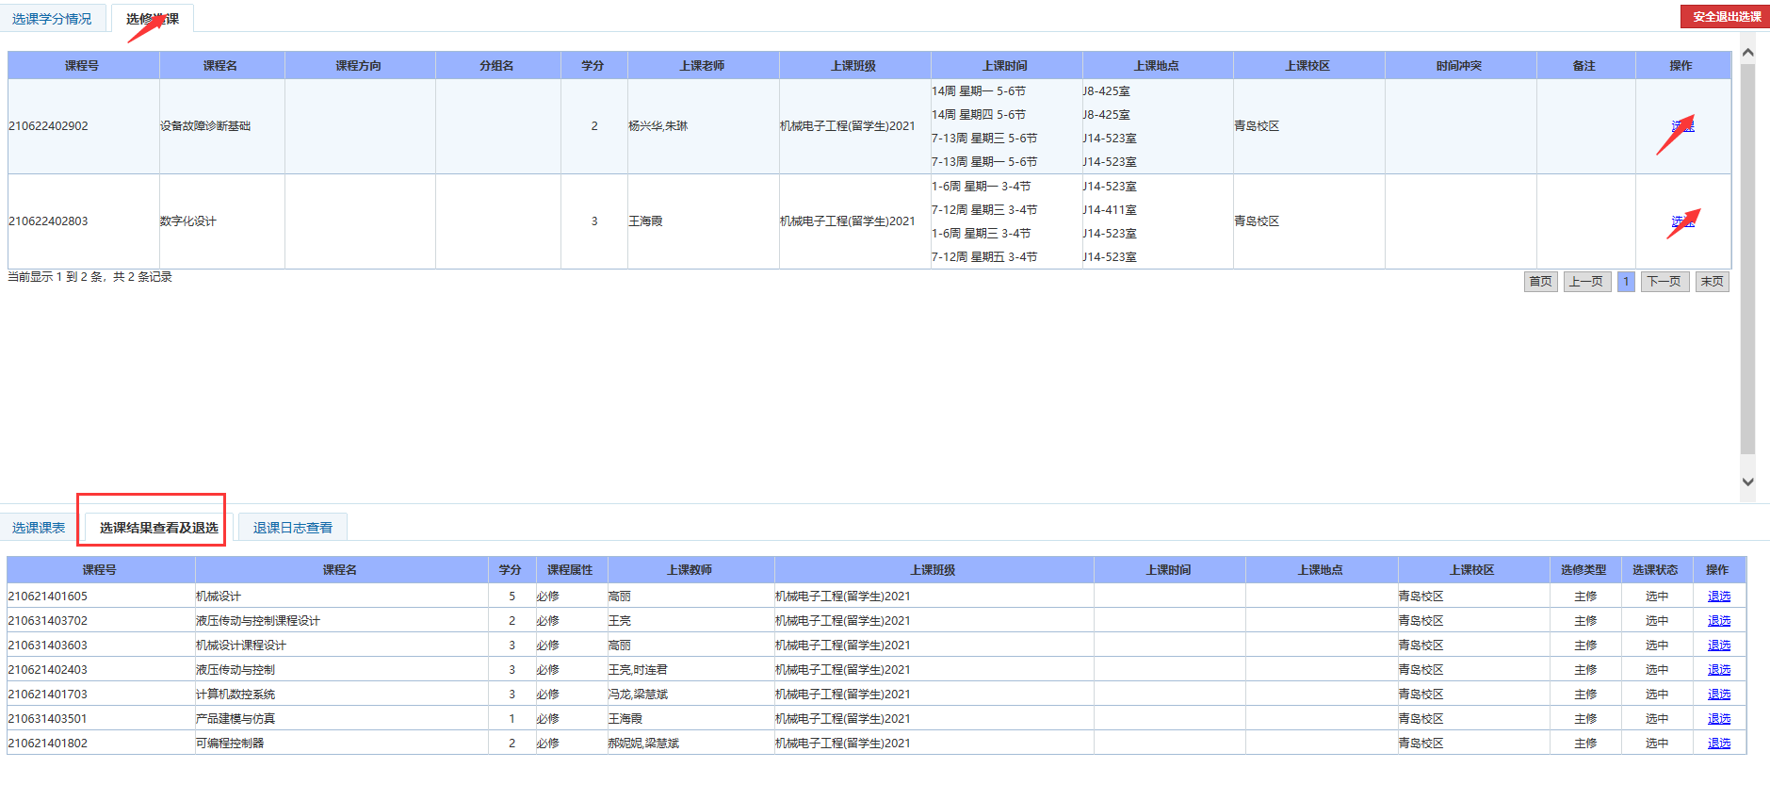Go to 首页 in pagination
This screenshot has width=1770, height=801.
click(1540, 282)
